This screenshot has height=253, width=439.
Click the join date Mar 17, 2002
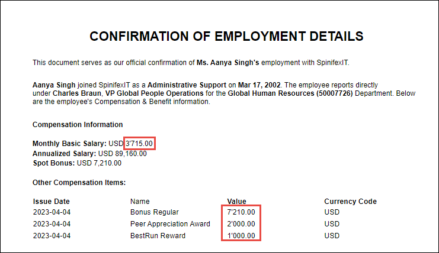[259, 85]
